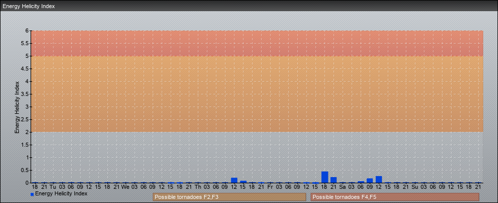Click the vertical axis title Energy Helicity Index
Image resolution: width=498 pixels, height=203 pixels.
coord(17,107)
